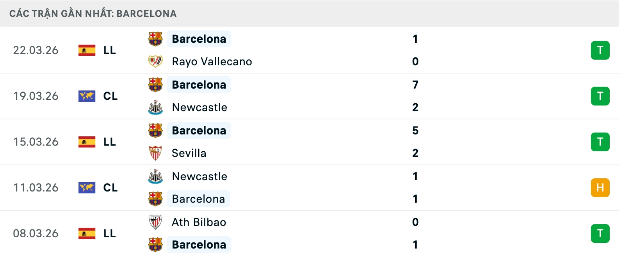Click Barcelona crest in Rayo Vallecano match
This screenshot has width=619, height=255.
(155, 39)
